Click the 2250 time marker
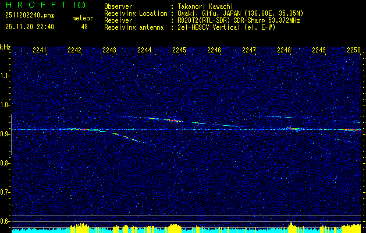Image resolution: width=366 pixels, height=233 pixels. coord(354,50)
